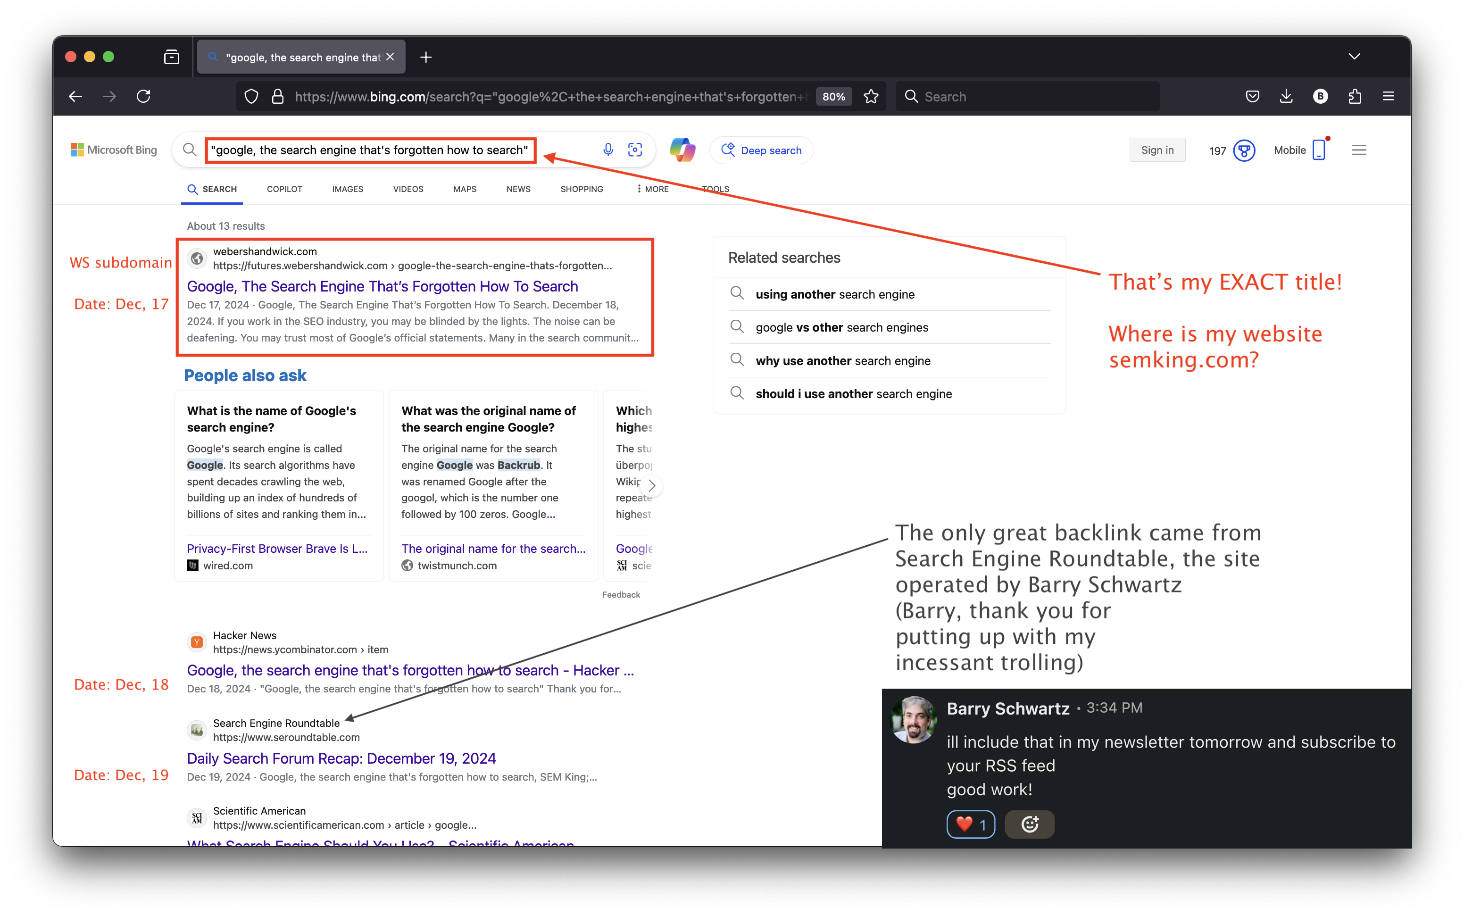Screen dimensions: 1464x916
Task: Open "The original name for the search..." link
Action: point(493,548)
